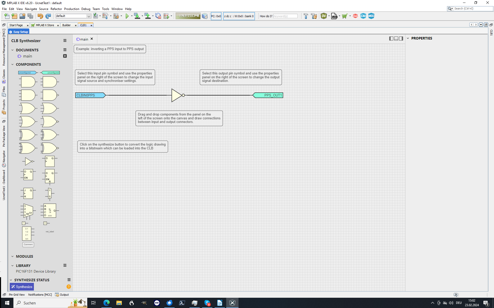Screen dimensions: 494x308
Task: Click the Easy Setup button
Action: coord(18,32)
